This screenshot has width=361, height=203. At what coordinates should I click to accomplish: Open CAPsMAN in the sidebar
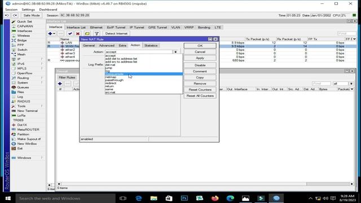point(25,27)
